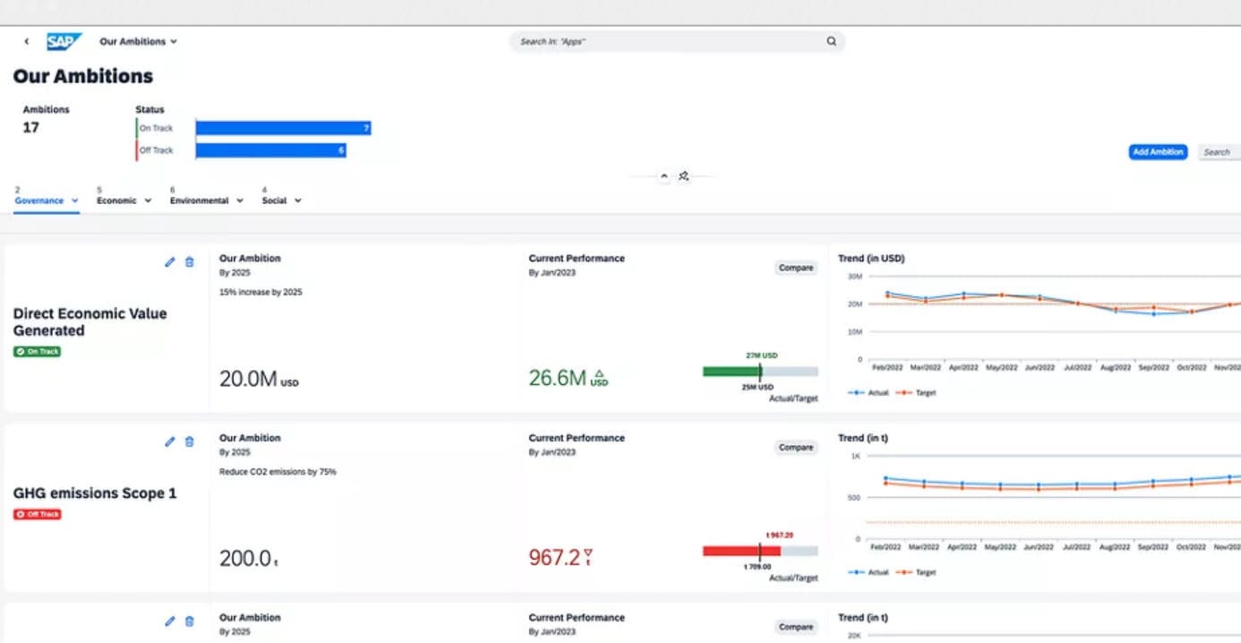
Task: Click the Add Ambition button
Action: pyautogui.click(x=1157, y=151)
